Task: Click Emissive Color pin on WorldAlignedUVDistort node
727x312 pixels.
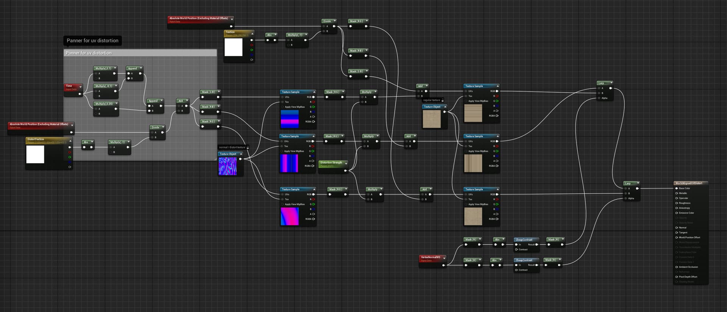Action: (677, 213)
